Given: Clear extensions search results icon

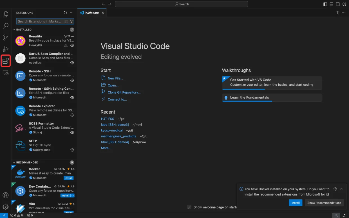Looking at the screenshot, I should pos(66,21).
